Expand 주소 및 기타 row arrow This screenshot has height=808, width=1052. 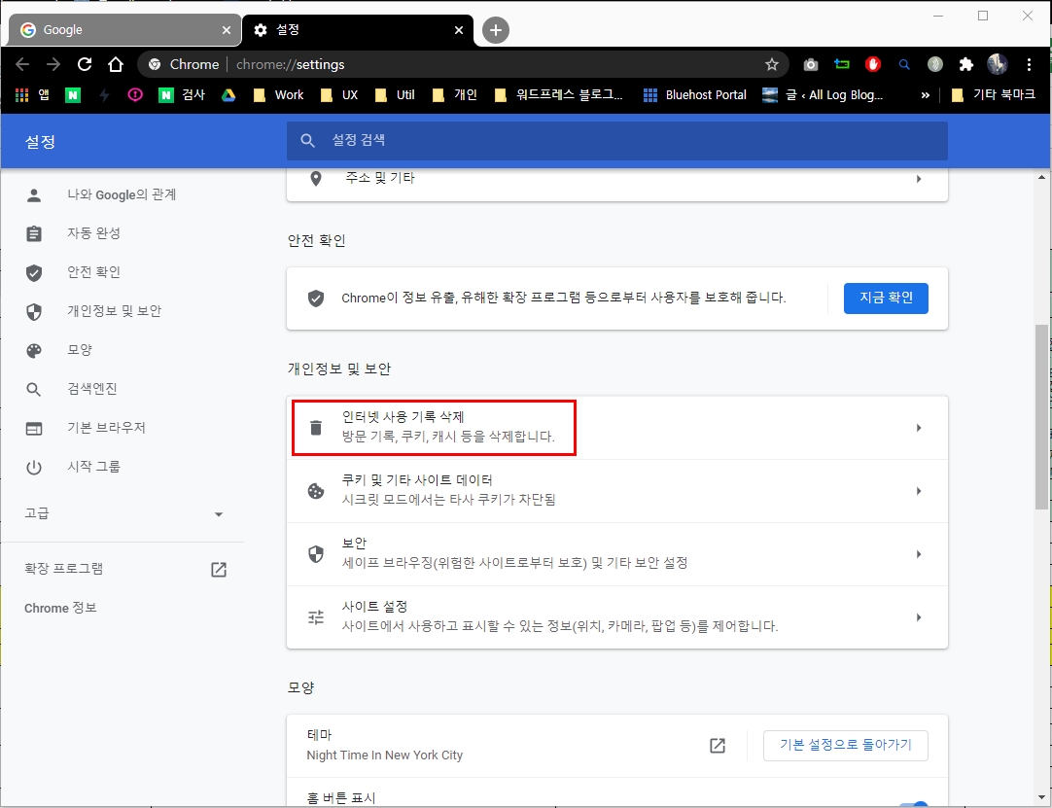pyautogui.click(x=919, y=179)
